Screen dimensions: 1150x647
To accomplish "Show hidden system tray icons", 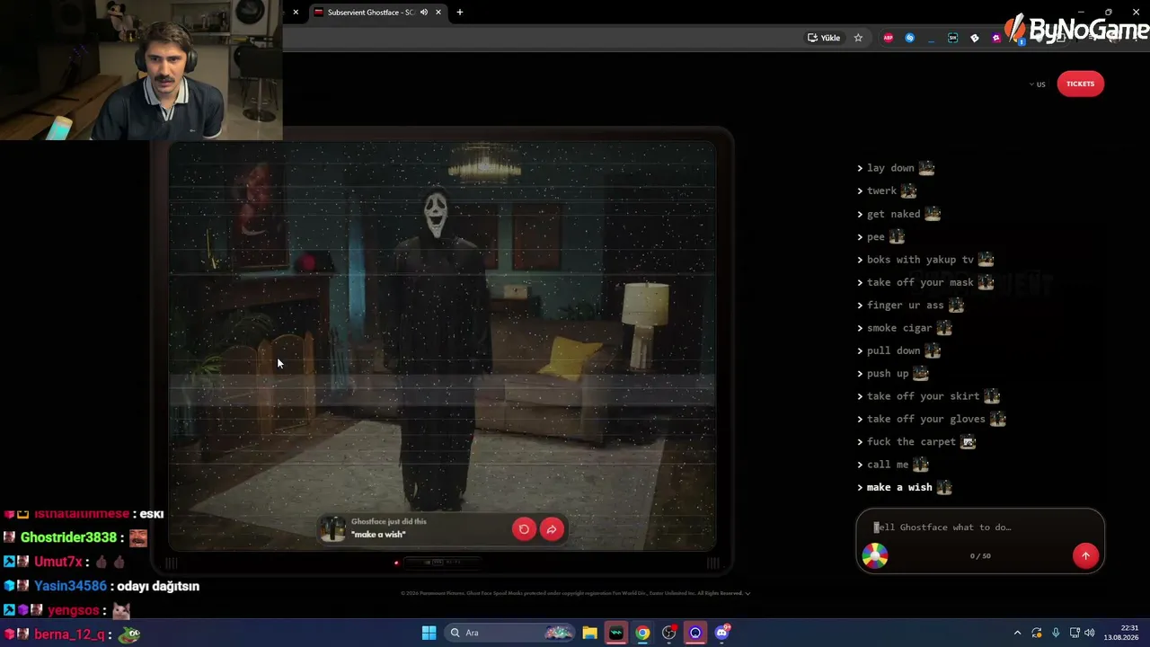I will click(x=1017, y=633).
